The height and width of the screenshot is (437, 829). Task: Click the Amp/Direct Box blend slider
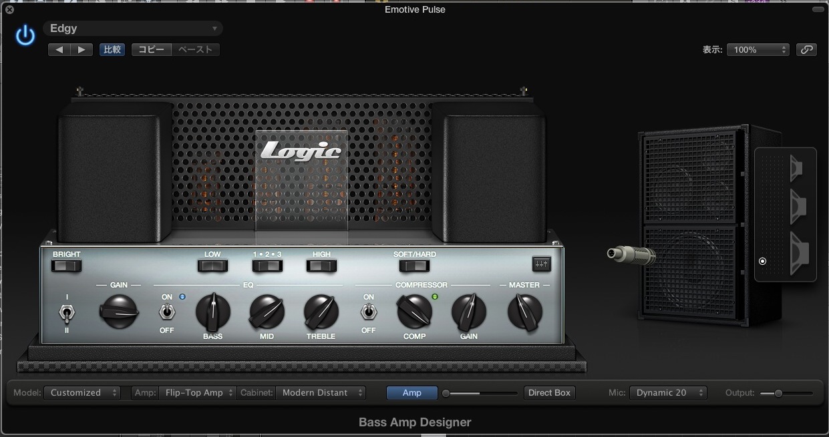point(480,394)
